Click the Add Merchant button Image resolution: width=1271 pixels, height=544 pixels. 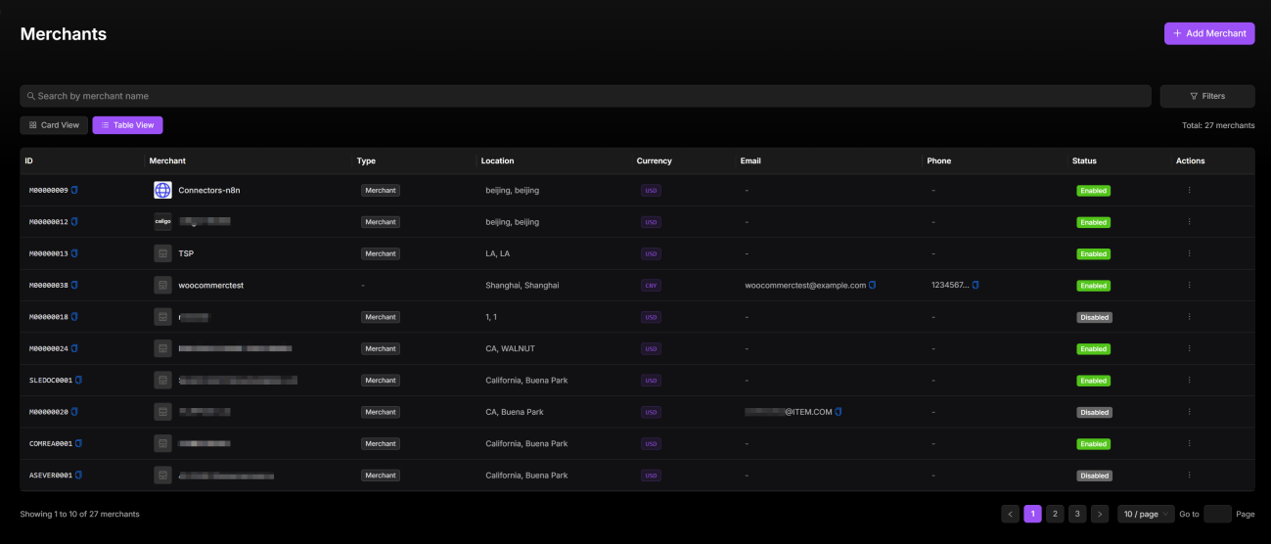1209,33
